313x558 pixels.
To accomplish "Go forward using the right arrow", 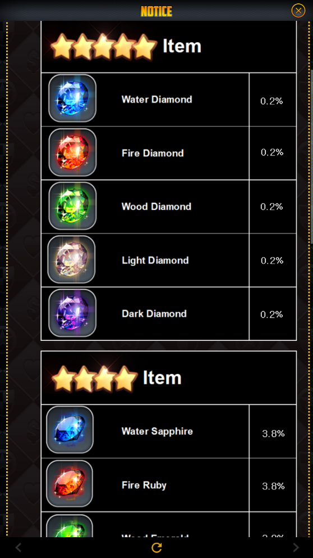I will coord(296,547).
